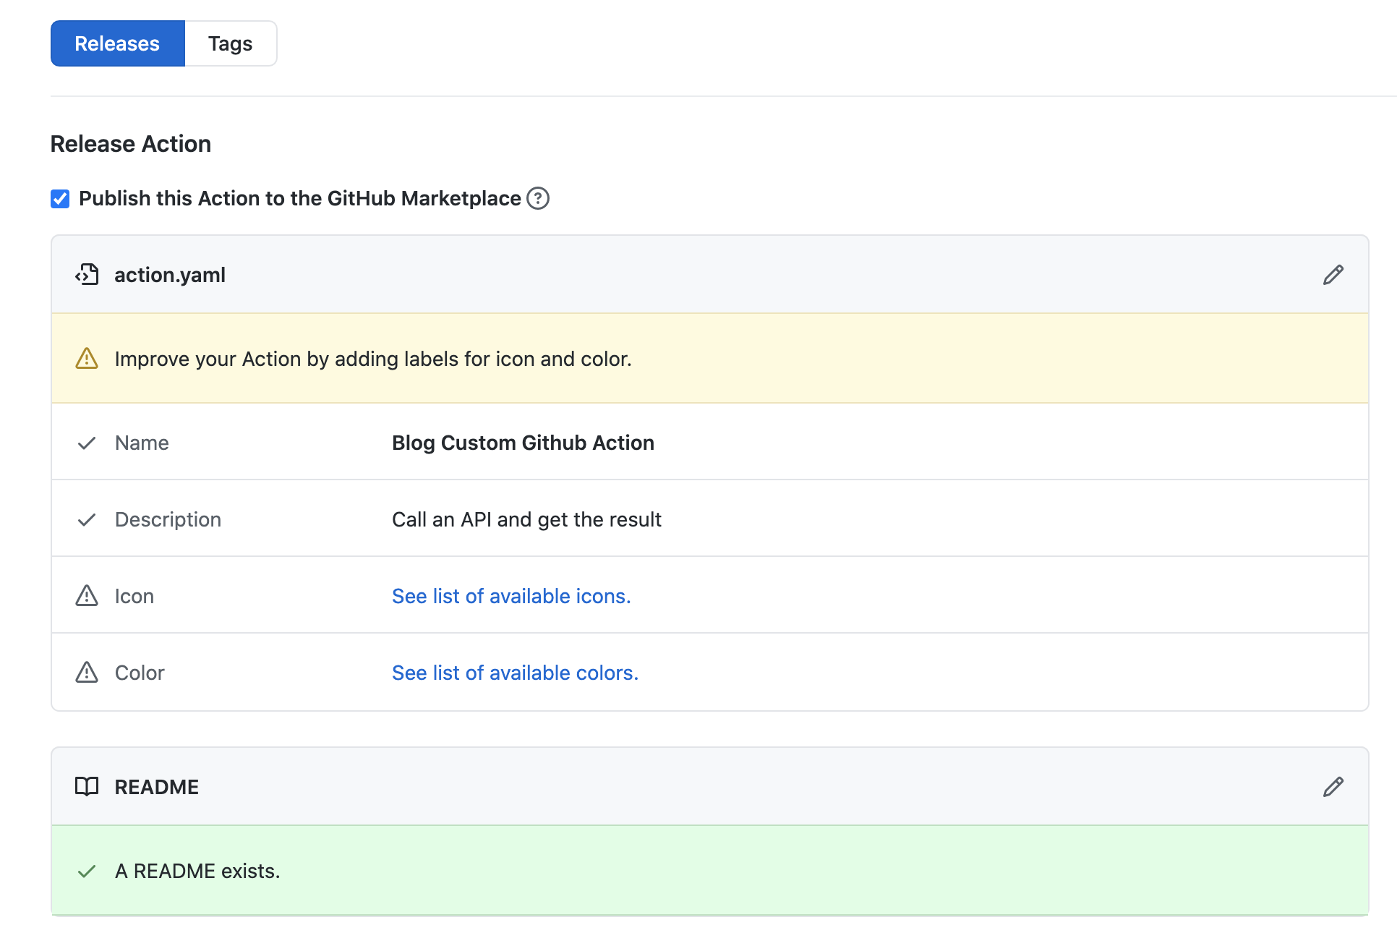The width and height of the screenshot is (1397, 933).
Task: Switch to the Tags tab
Action: (x=231, y=43)
